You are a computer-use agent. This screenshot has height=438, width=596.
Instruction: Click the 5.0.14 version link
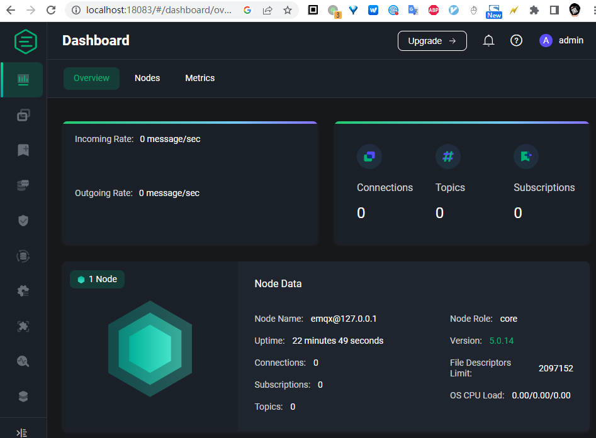(x=501, y=341)
